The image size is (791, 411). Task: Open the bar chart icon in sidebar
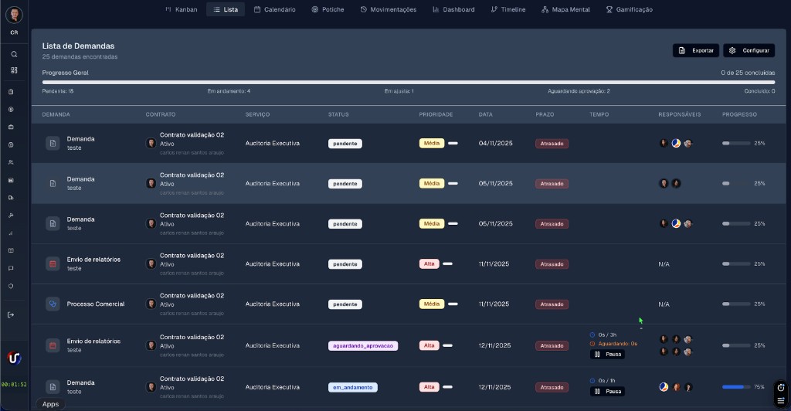point(11,233)
